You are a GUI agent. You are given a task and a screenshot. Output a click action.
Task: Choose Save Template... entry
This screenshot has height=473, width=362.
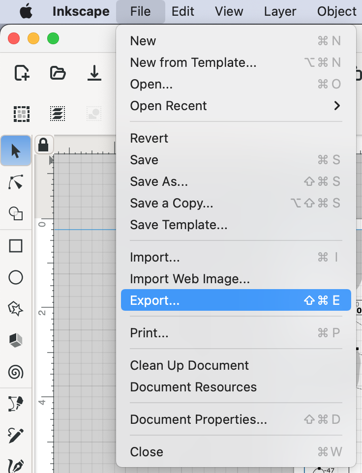click(236, 225)
